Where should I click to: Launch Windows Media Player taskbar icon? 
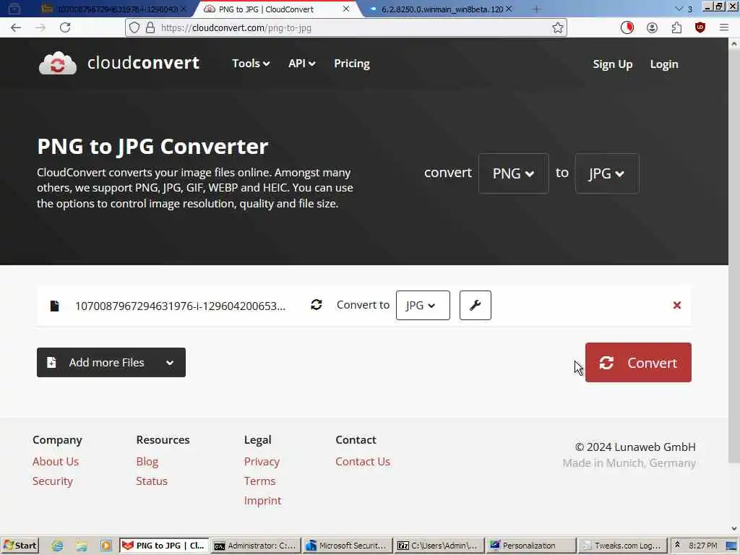coord(106,546)
